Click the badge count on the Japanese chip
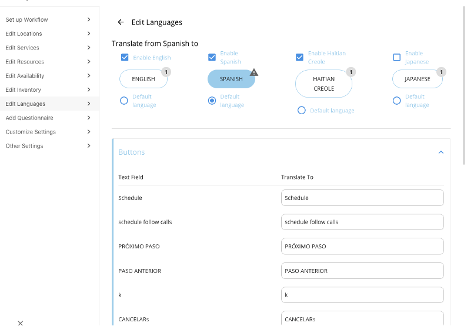This screenshot has width=474, height=326. [441, 72]
